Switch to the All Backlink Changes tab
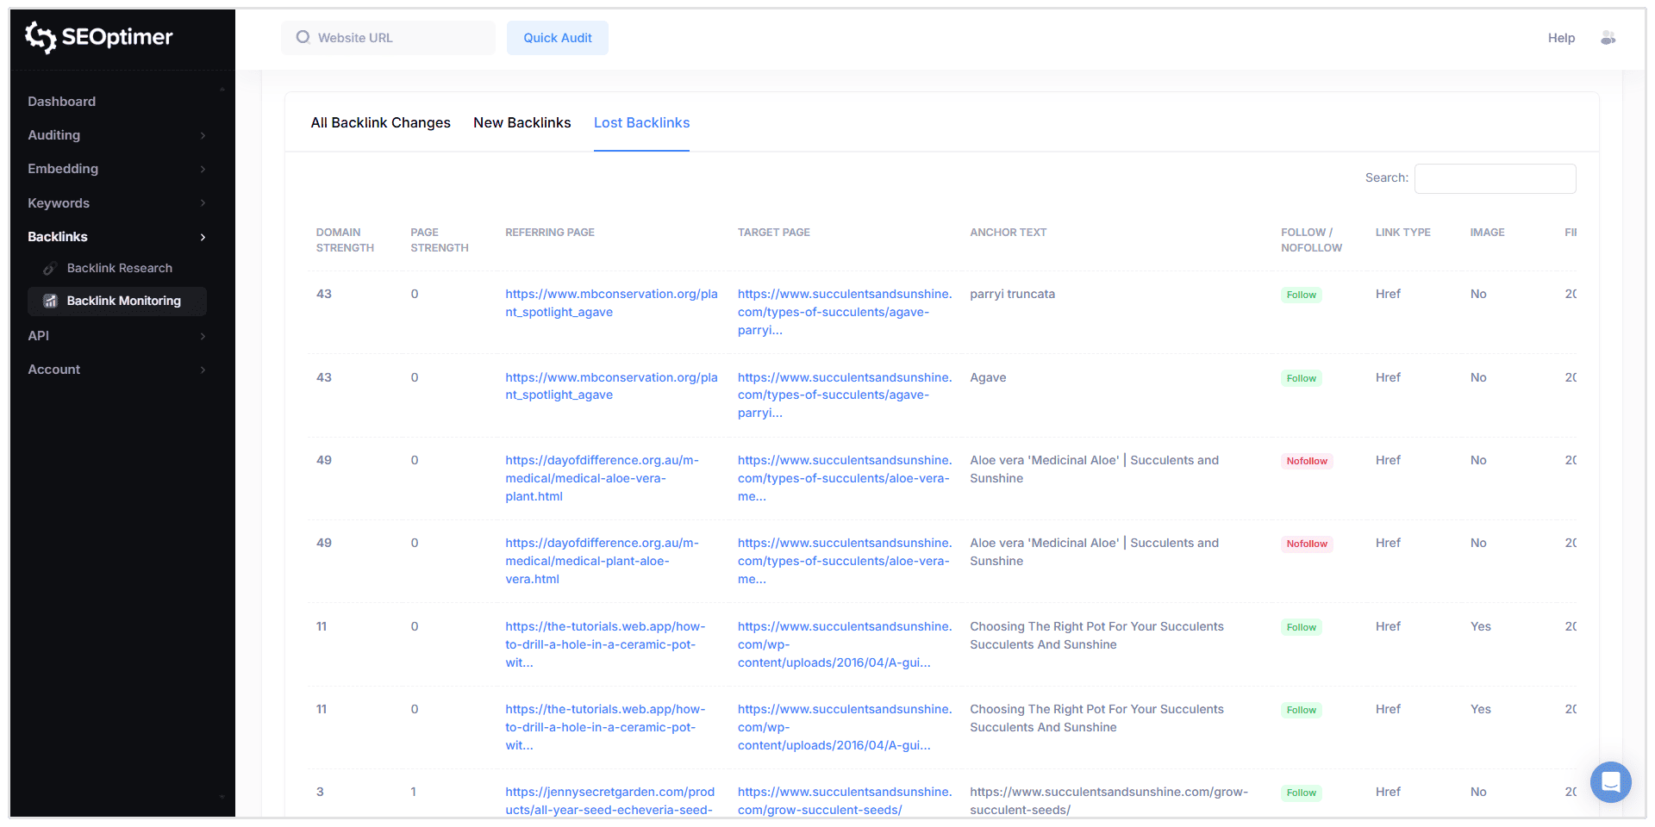Viewport: 1655px width, 827px height. (x=380, y=122)
